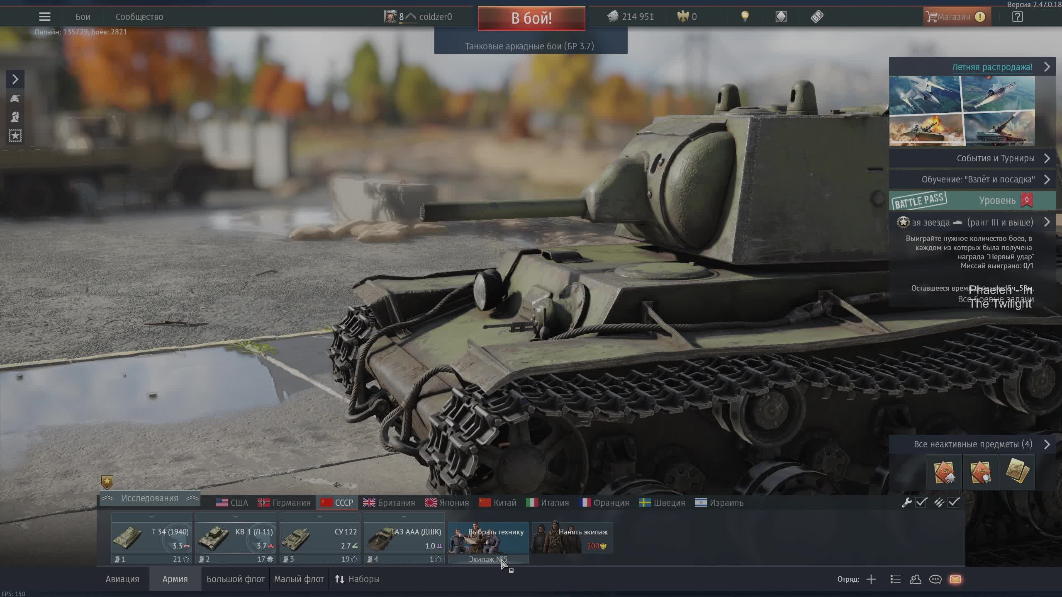The image size is (1062, 597).
Task: Click the wrench auto-repair icon
Action: (906, 502)
